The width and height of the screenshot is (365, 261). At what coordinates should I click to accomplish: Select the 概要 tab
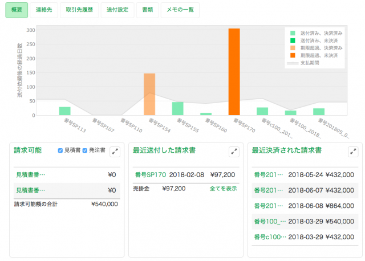click(17, 10)
